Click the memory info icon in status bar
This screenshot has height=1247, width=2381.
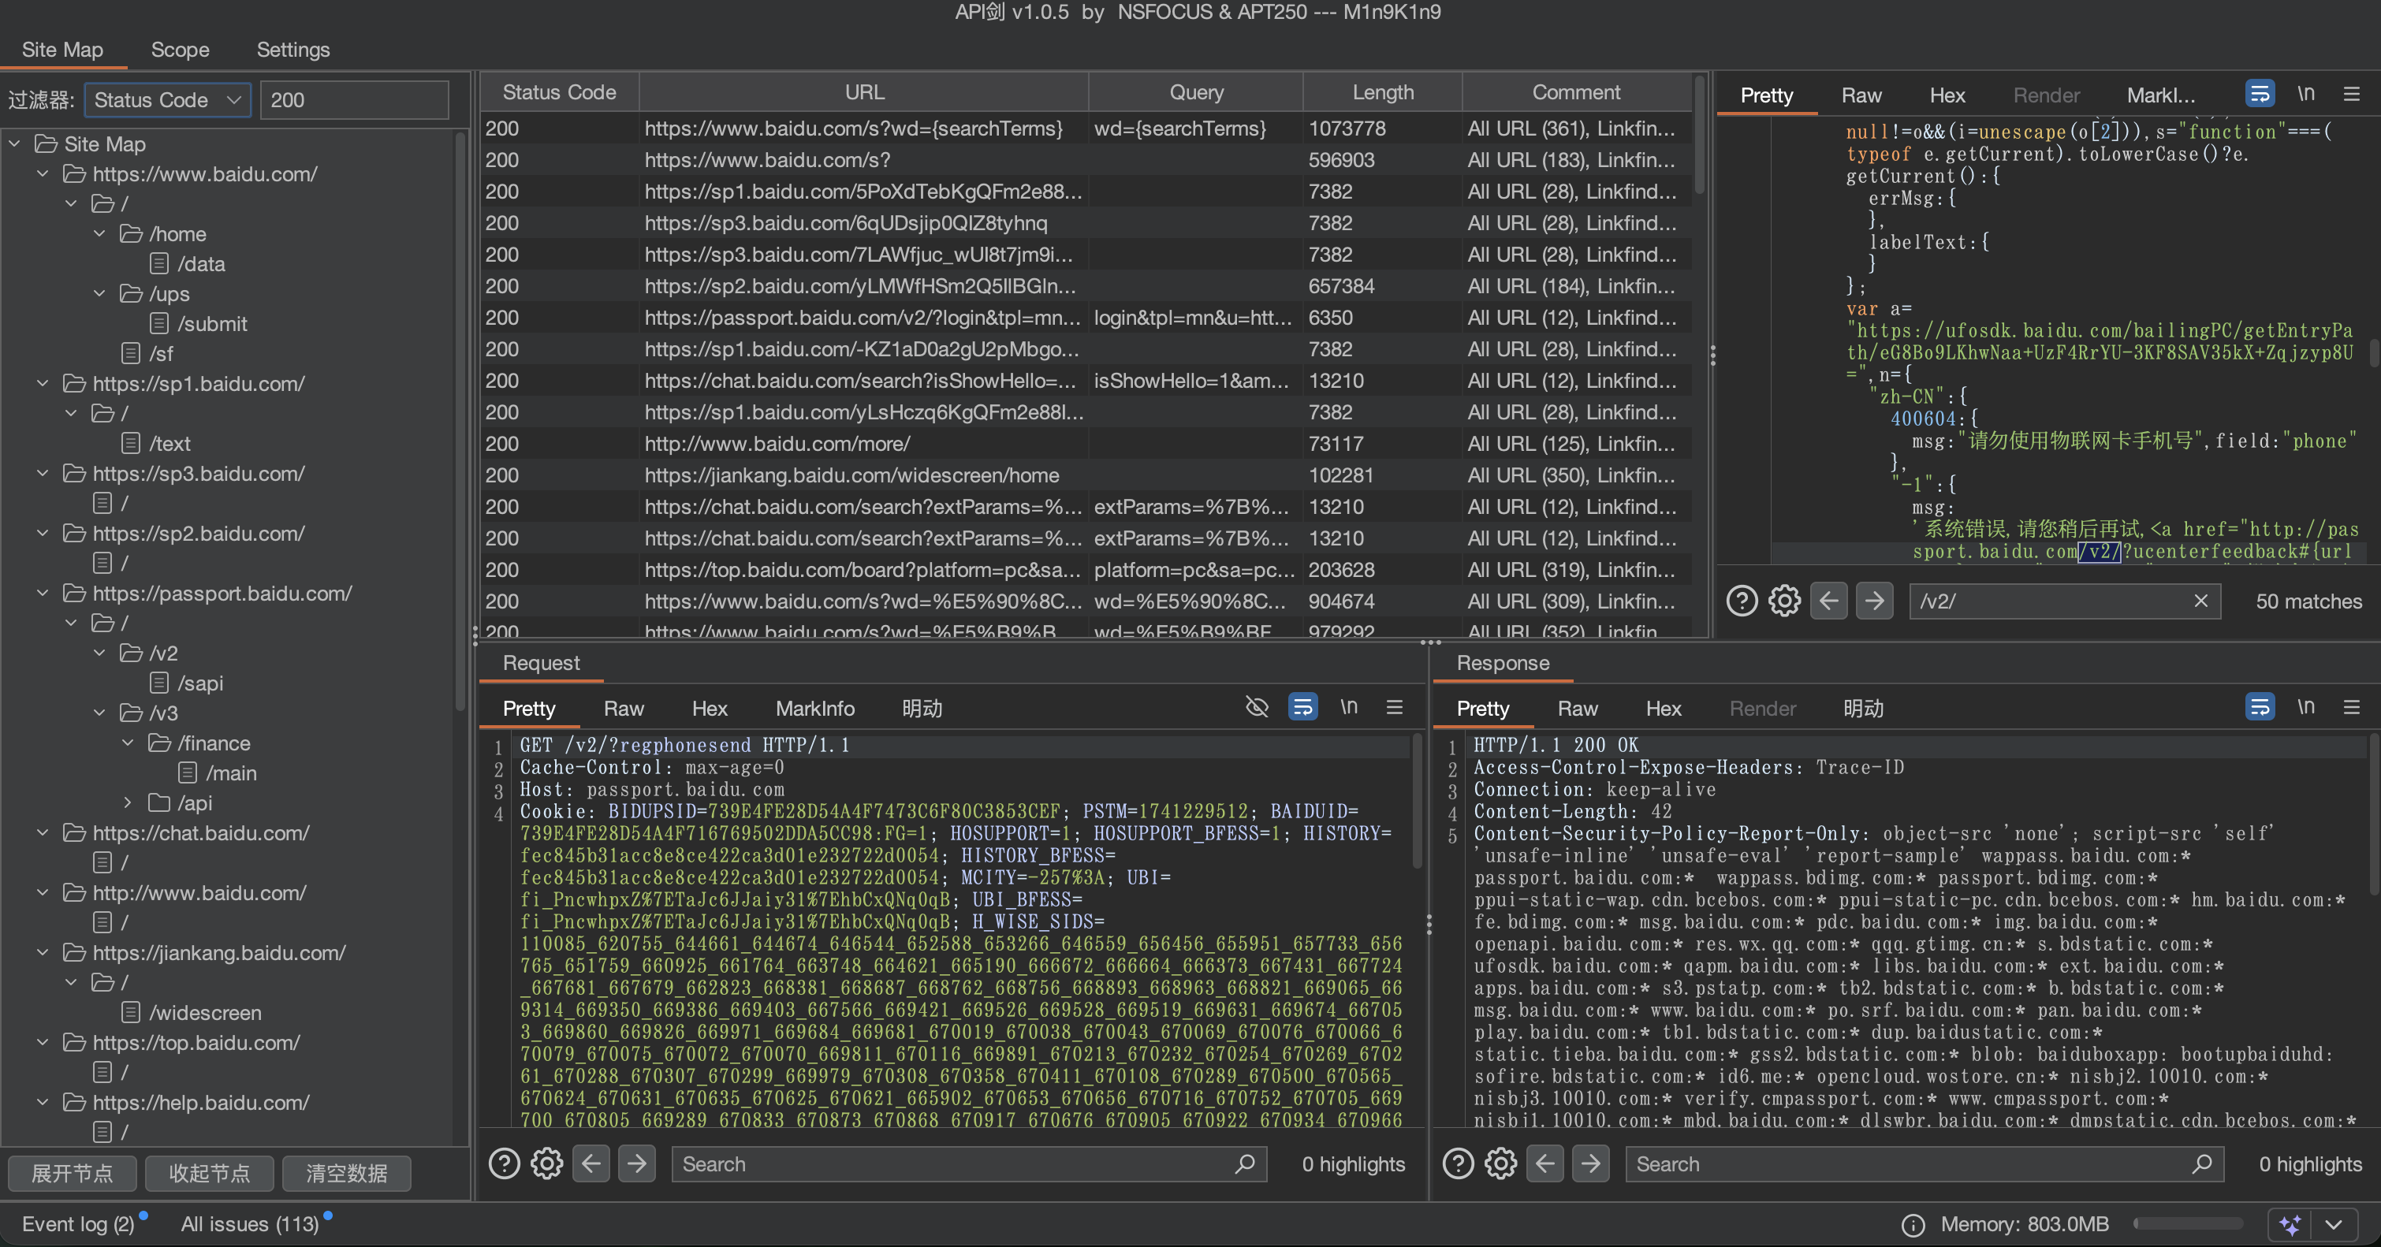pos(1913,1225)
